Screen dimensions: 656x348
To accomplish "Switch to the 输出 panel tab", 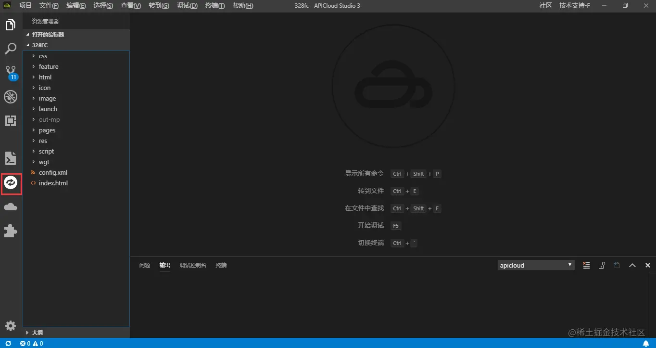I will point(165,265).
